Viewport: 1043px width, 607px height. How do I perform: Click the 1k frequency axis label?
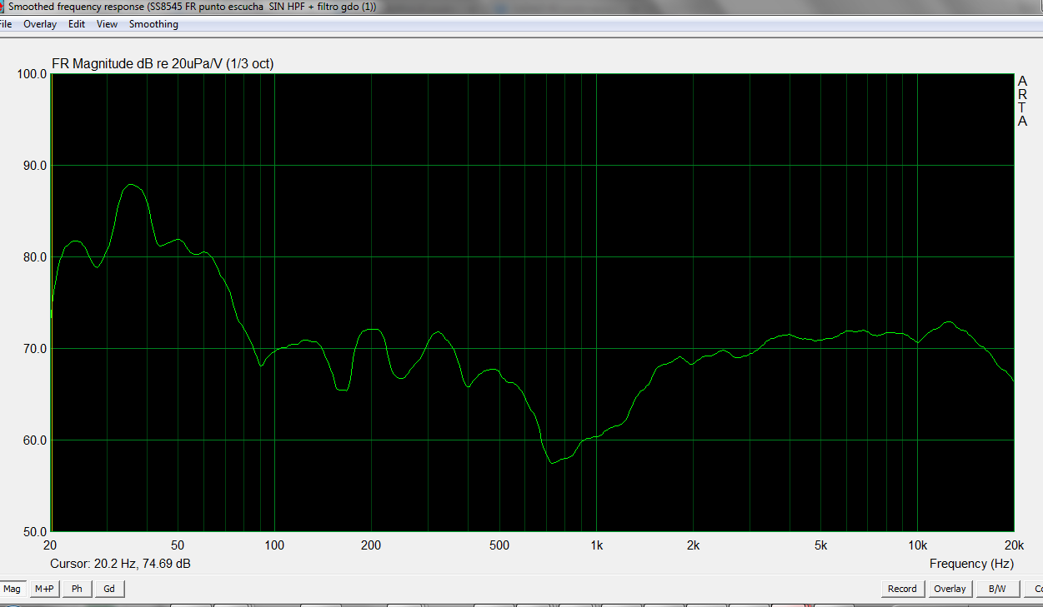tap(596, 545)
